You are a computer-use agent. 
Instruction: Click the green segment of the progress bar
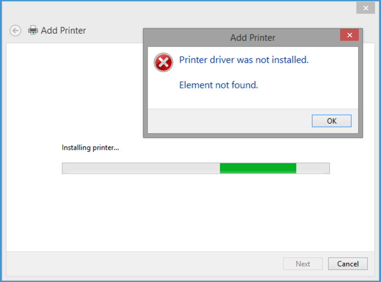(258, 168)
